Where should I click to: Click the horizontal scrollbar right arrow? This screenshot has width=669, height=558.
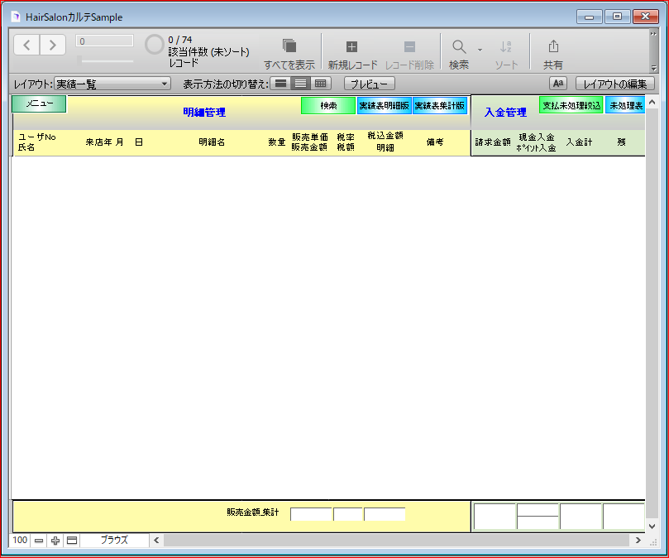point(638,541)
